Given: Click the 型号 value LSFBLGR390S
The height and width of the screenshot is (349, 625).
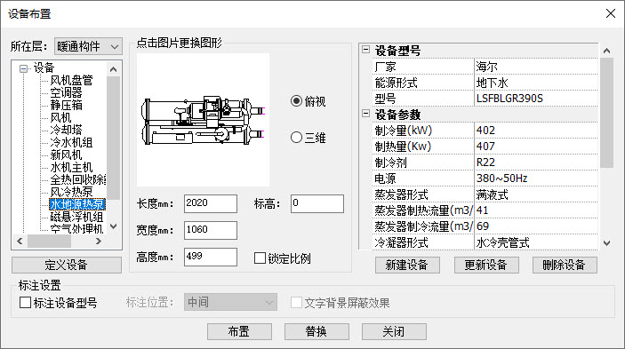Looking at the screenshot, I should coord(536,99).
